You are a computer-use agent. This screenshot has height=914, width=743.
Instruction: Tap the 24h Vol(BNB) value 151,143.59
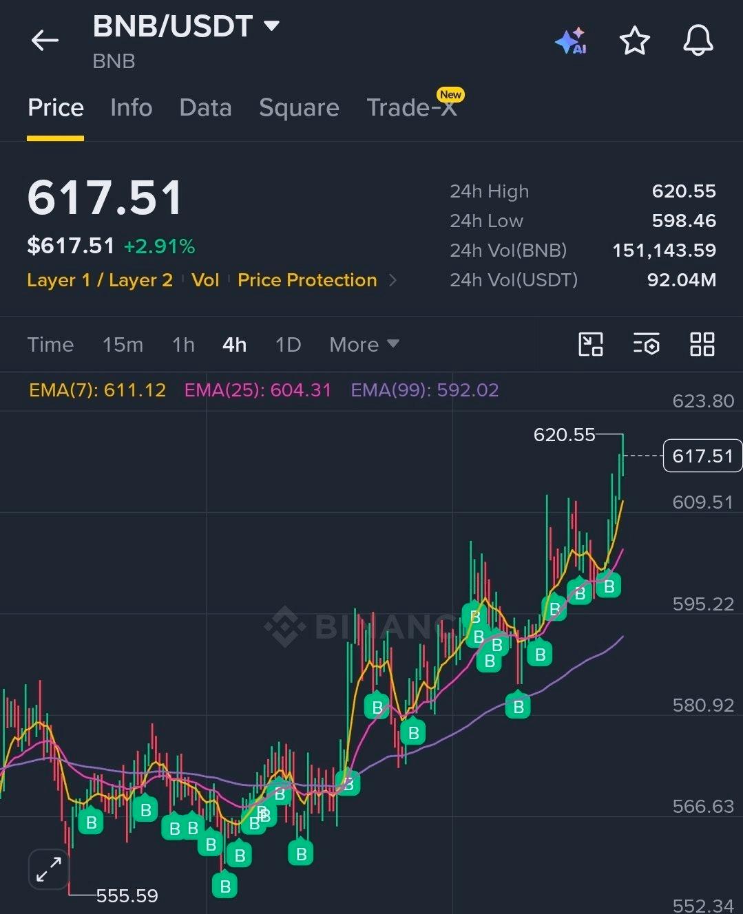[664, 251]
